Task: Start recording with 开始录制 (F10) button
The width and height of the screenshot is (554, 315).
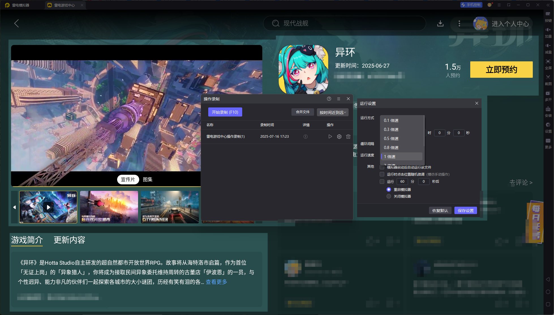Action: [x=225, y=112]
